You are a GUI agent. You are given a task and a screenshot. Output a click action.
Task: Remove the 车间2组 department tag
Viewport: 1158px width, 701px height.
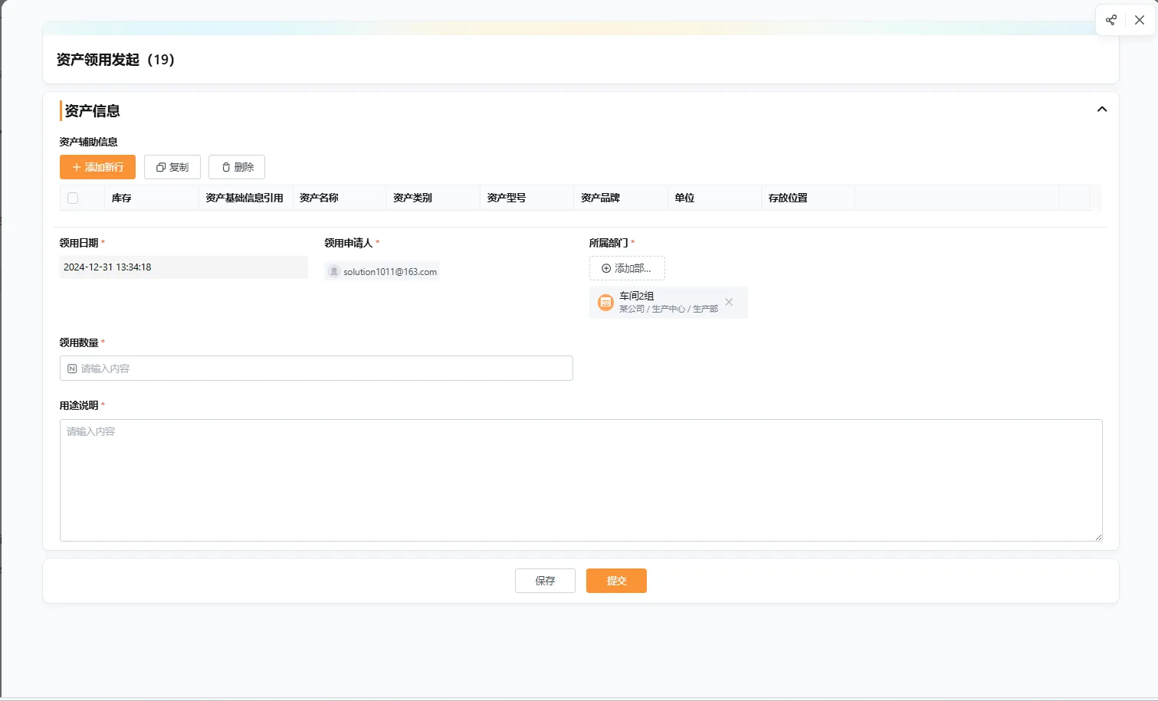pyautogui.click(x=729, y=302)
